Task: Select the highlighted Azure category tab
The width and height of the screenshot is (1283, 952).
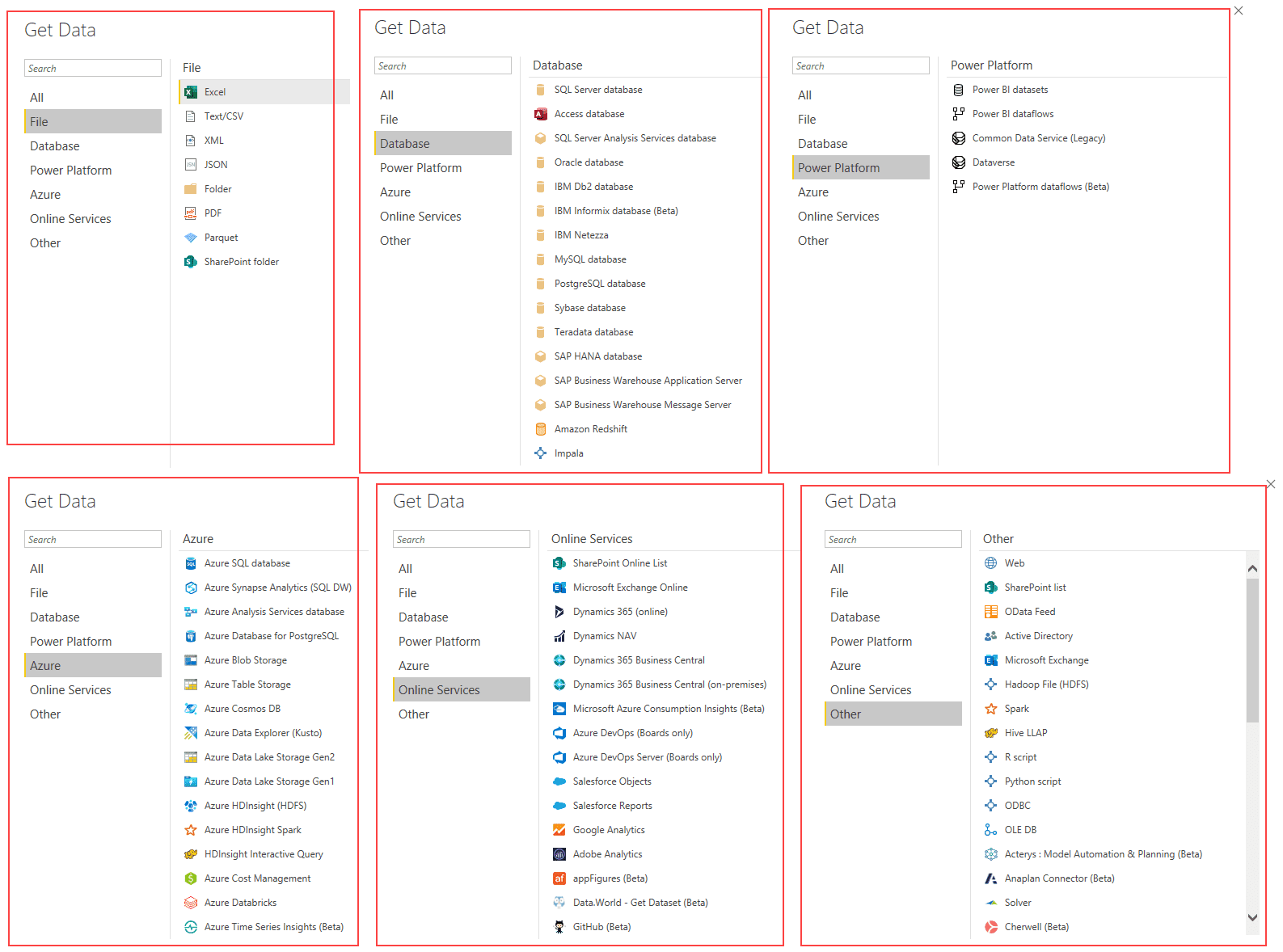Action: (93, 665)
